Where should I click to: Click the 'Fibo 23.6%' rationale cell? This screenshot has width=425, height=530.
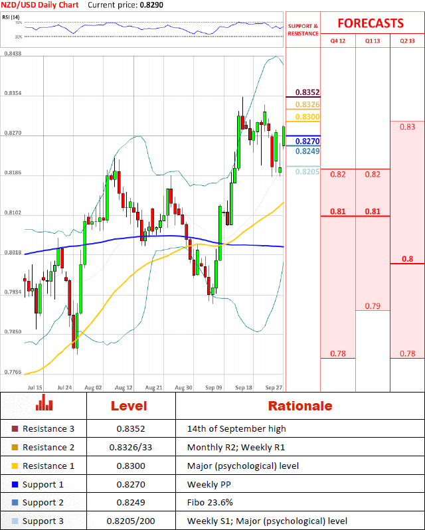209,503
